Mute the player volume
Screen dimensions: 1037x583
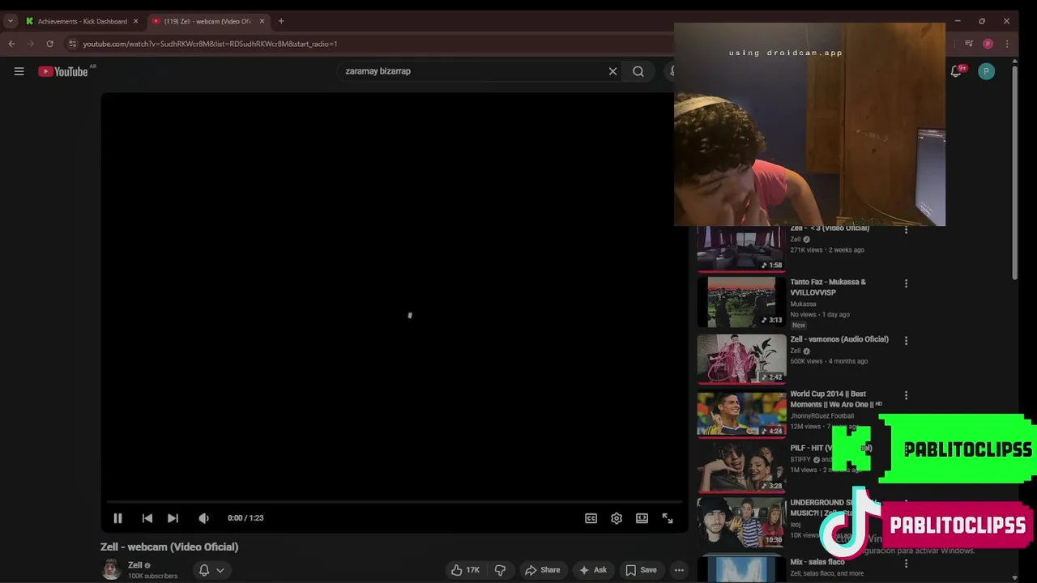(x=203, y=518)
